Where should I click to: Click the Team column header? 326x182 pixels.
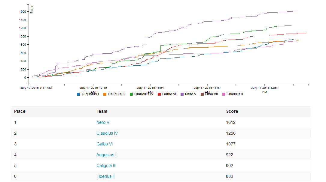(102, 112)
